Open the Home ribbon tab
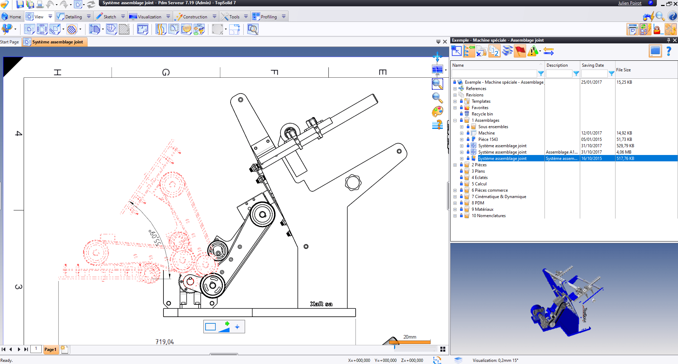The image size is (678, 364). point(12,17)
